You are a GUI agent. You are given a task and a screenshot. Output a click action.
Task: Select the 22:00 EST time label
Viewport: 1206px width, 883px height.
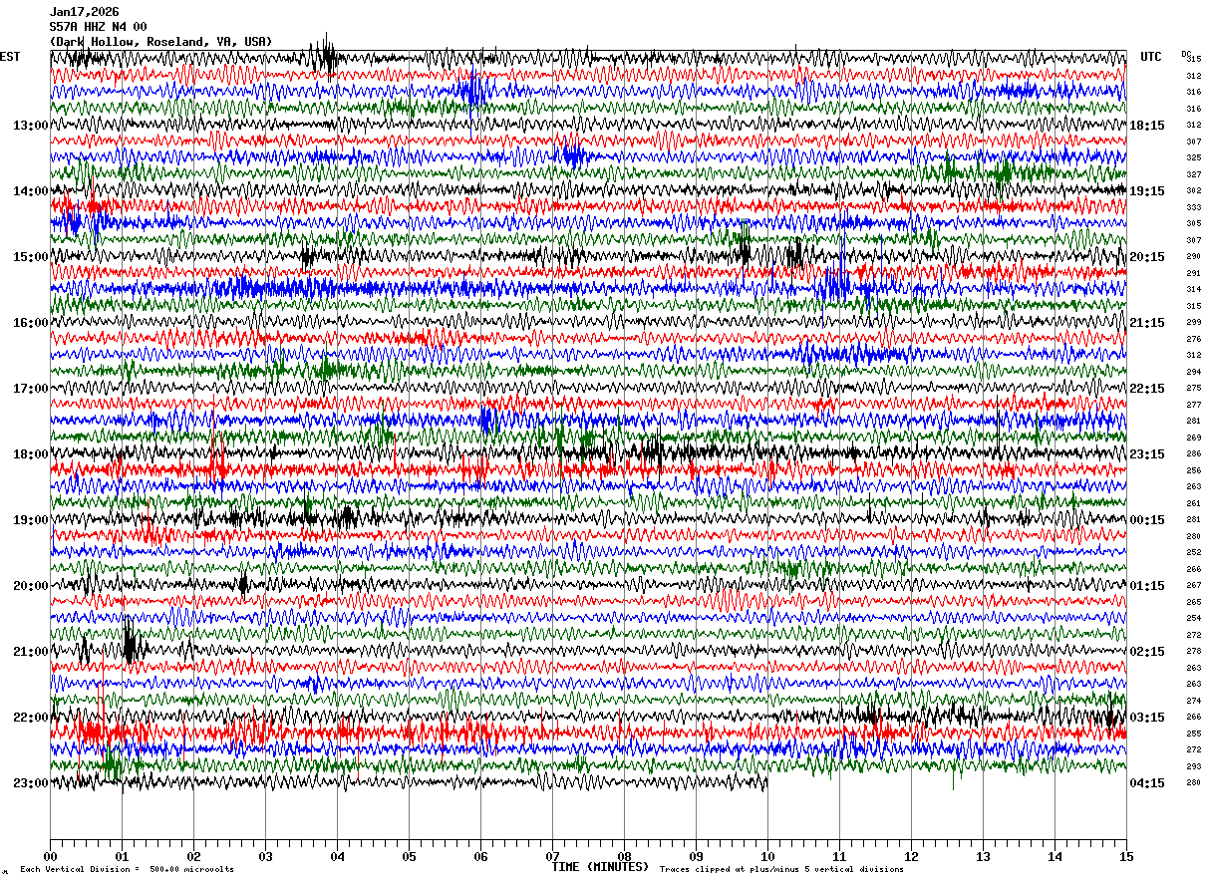click(30, 717)
